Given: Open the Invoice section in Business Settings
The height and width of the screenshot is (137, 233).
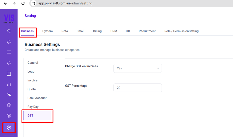Looking at the screenshot, I should pos(32,80).
